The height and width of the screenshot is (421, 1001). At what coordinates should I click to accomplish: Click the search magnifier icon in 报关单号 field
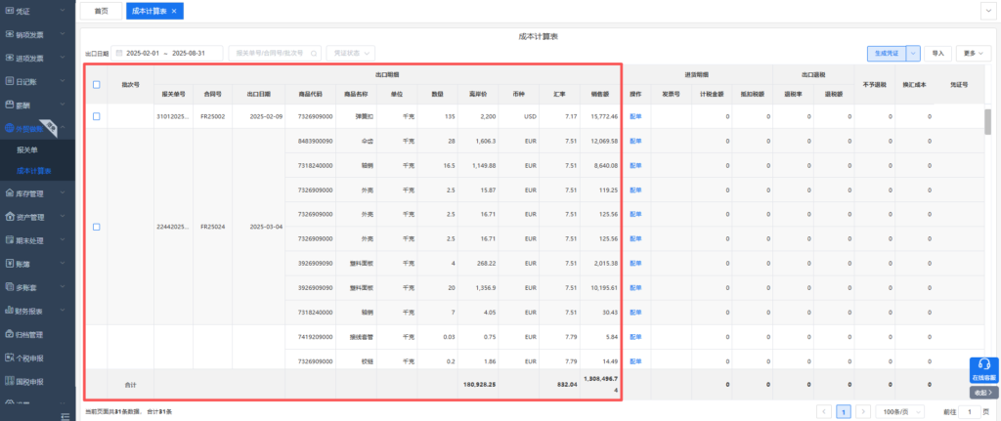pos(313,53)
